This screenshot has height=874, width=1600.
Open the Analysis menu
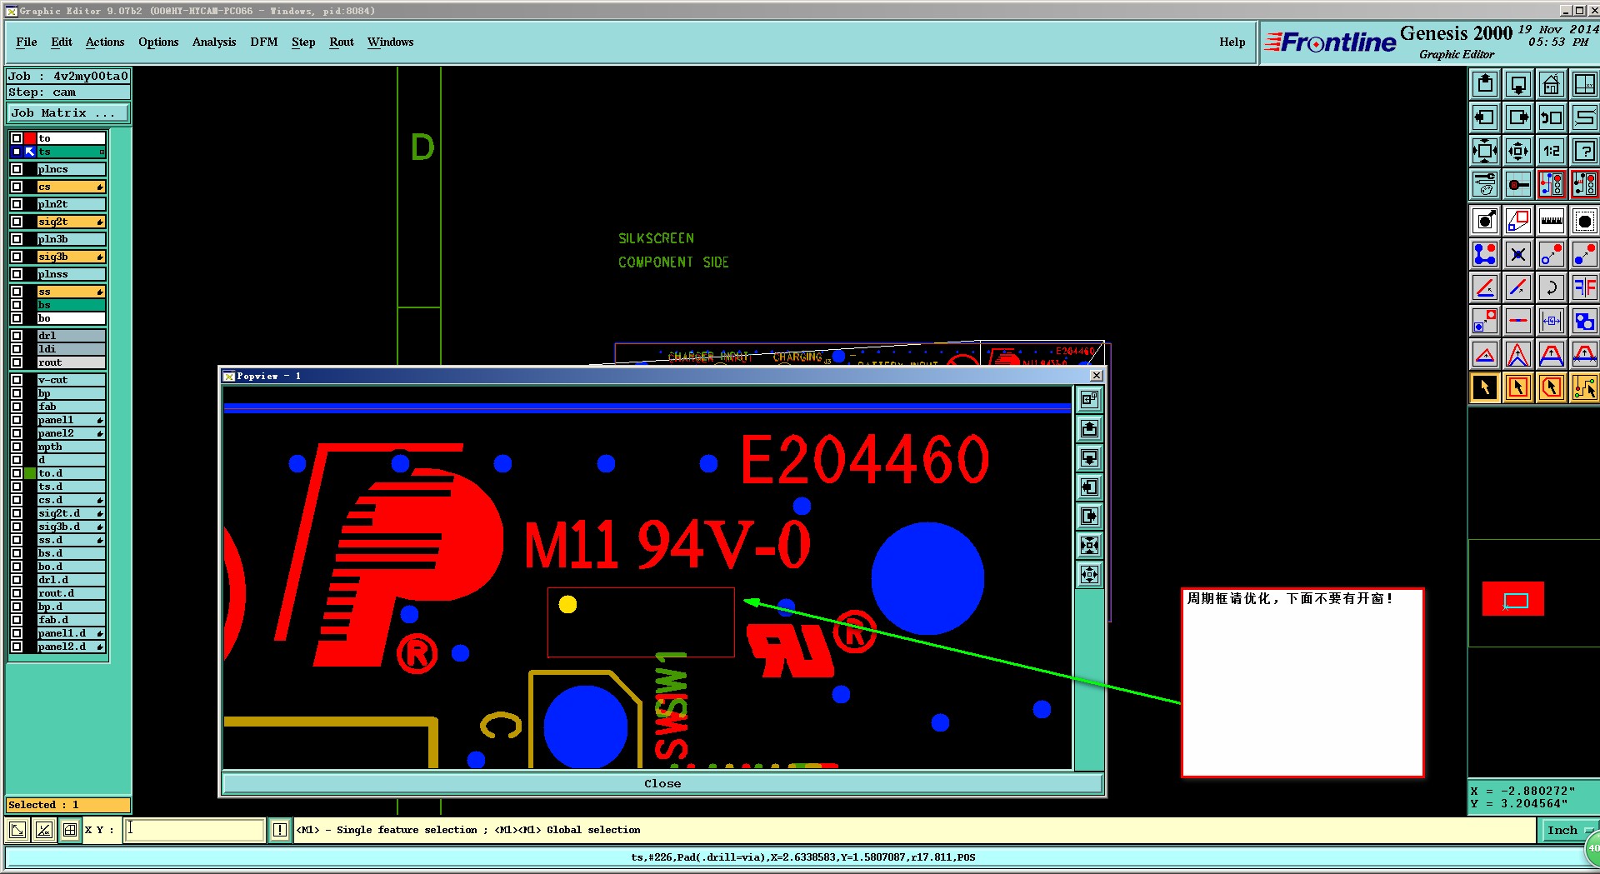pyautogui.click(x=214, y=42)
